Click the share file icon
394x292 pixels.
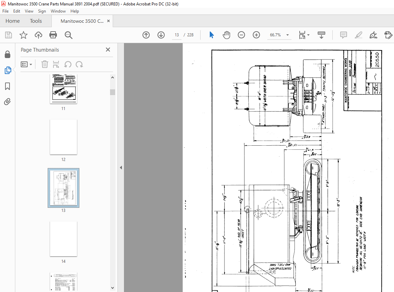point(388,35)
